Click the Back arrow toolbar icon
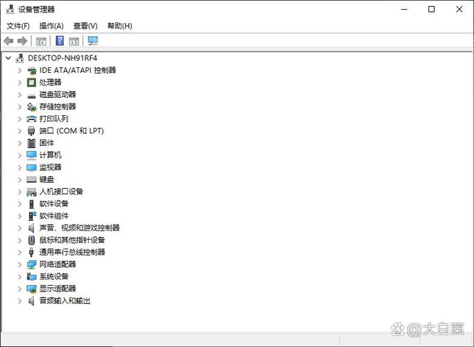Image resolution: width=474 pixels, height=347 pixels. point(8,41)
